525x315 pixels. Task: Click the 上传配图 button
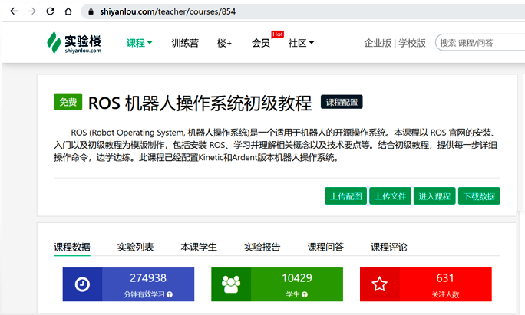(345, 196)
